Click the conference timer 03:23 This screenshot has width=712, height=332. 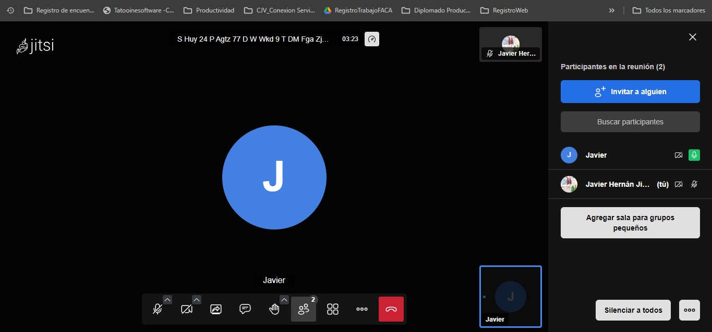pos(350,39)
